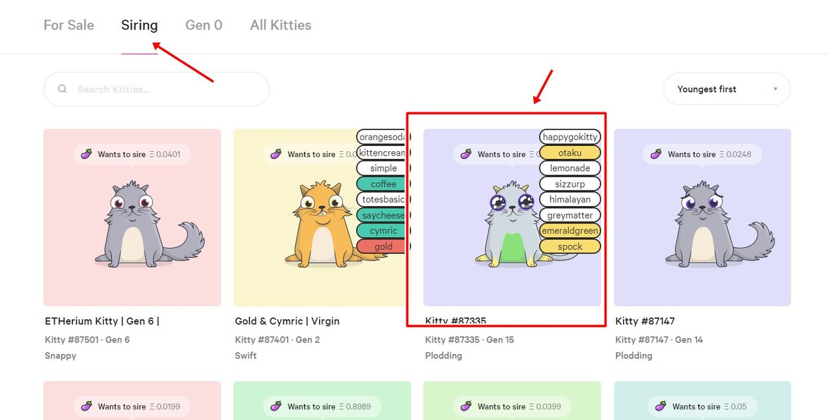This screenshot has height=420, width=828.
Task: Click the lemonade trait tag
Action: pos(570,168)
